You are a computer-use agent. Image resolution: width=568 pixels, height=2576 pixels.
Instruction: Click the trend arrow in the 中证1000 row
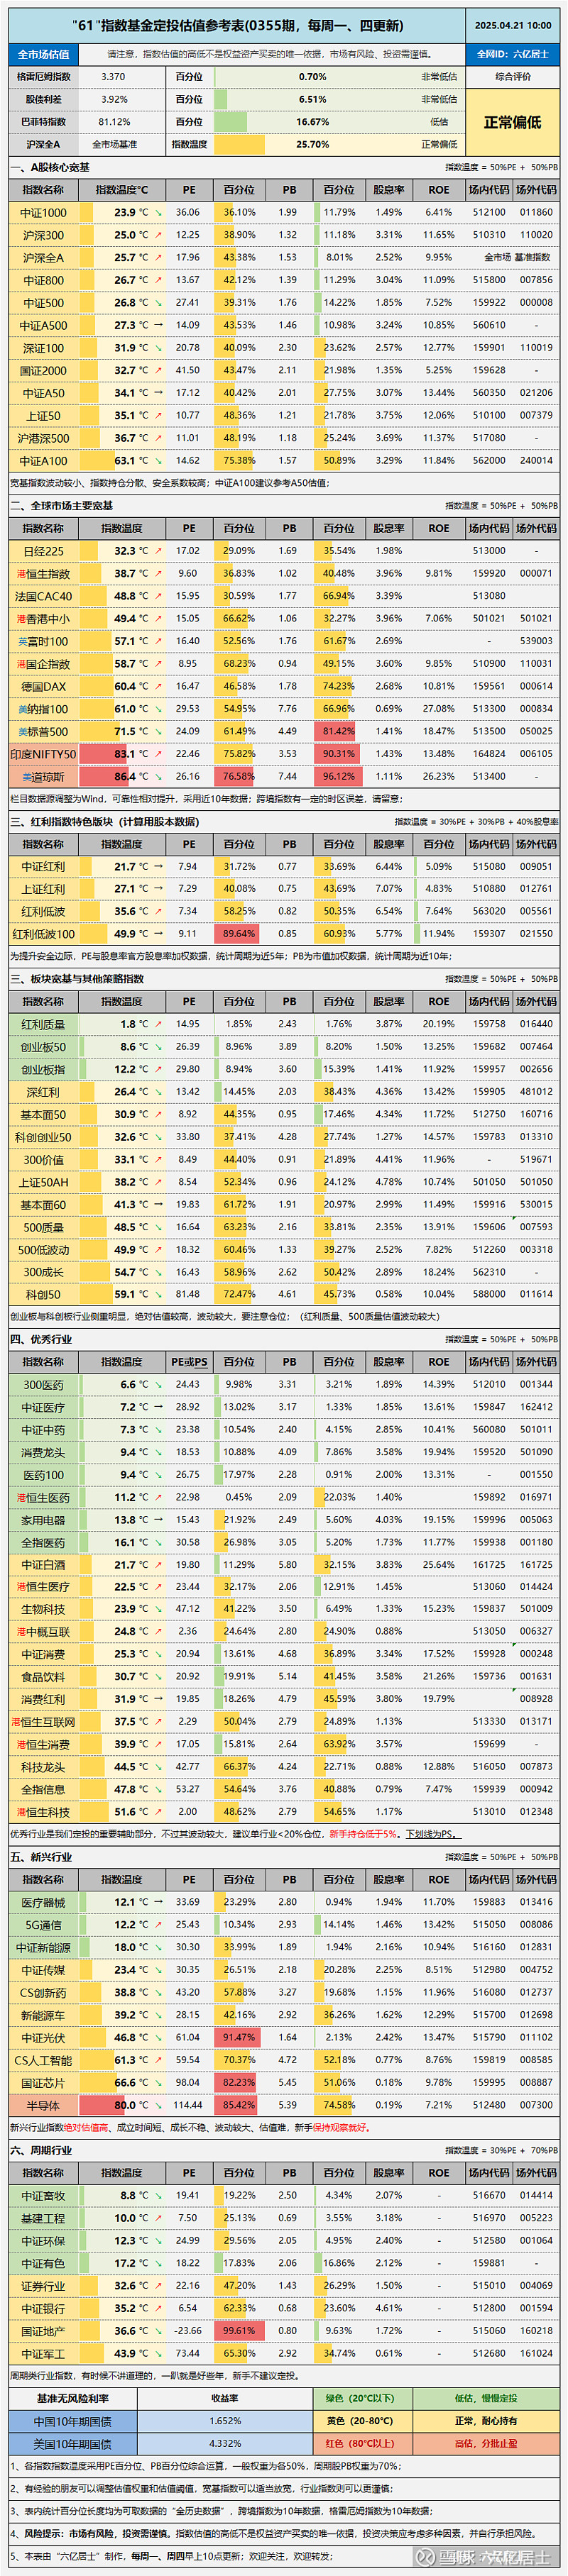click(158, 212)
